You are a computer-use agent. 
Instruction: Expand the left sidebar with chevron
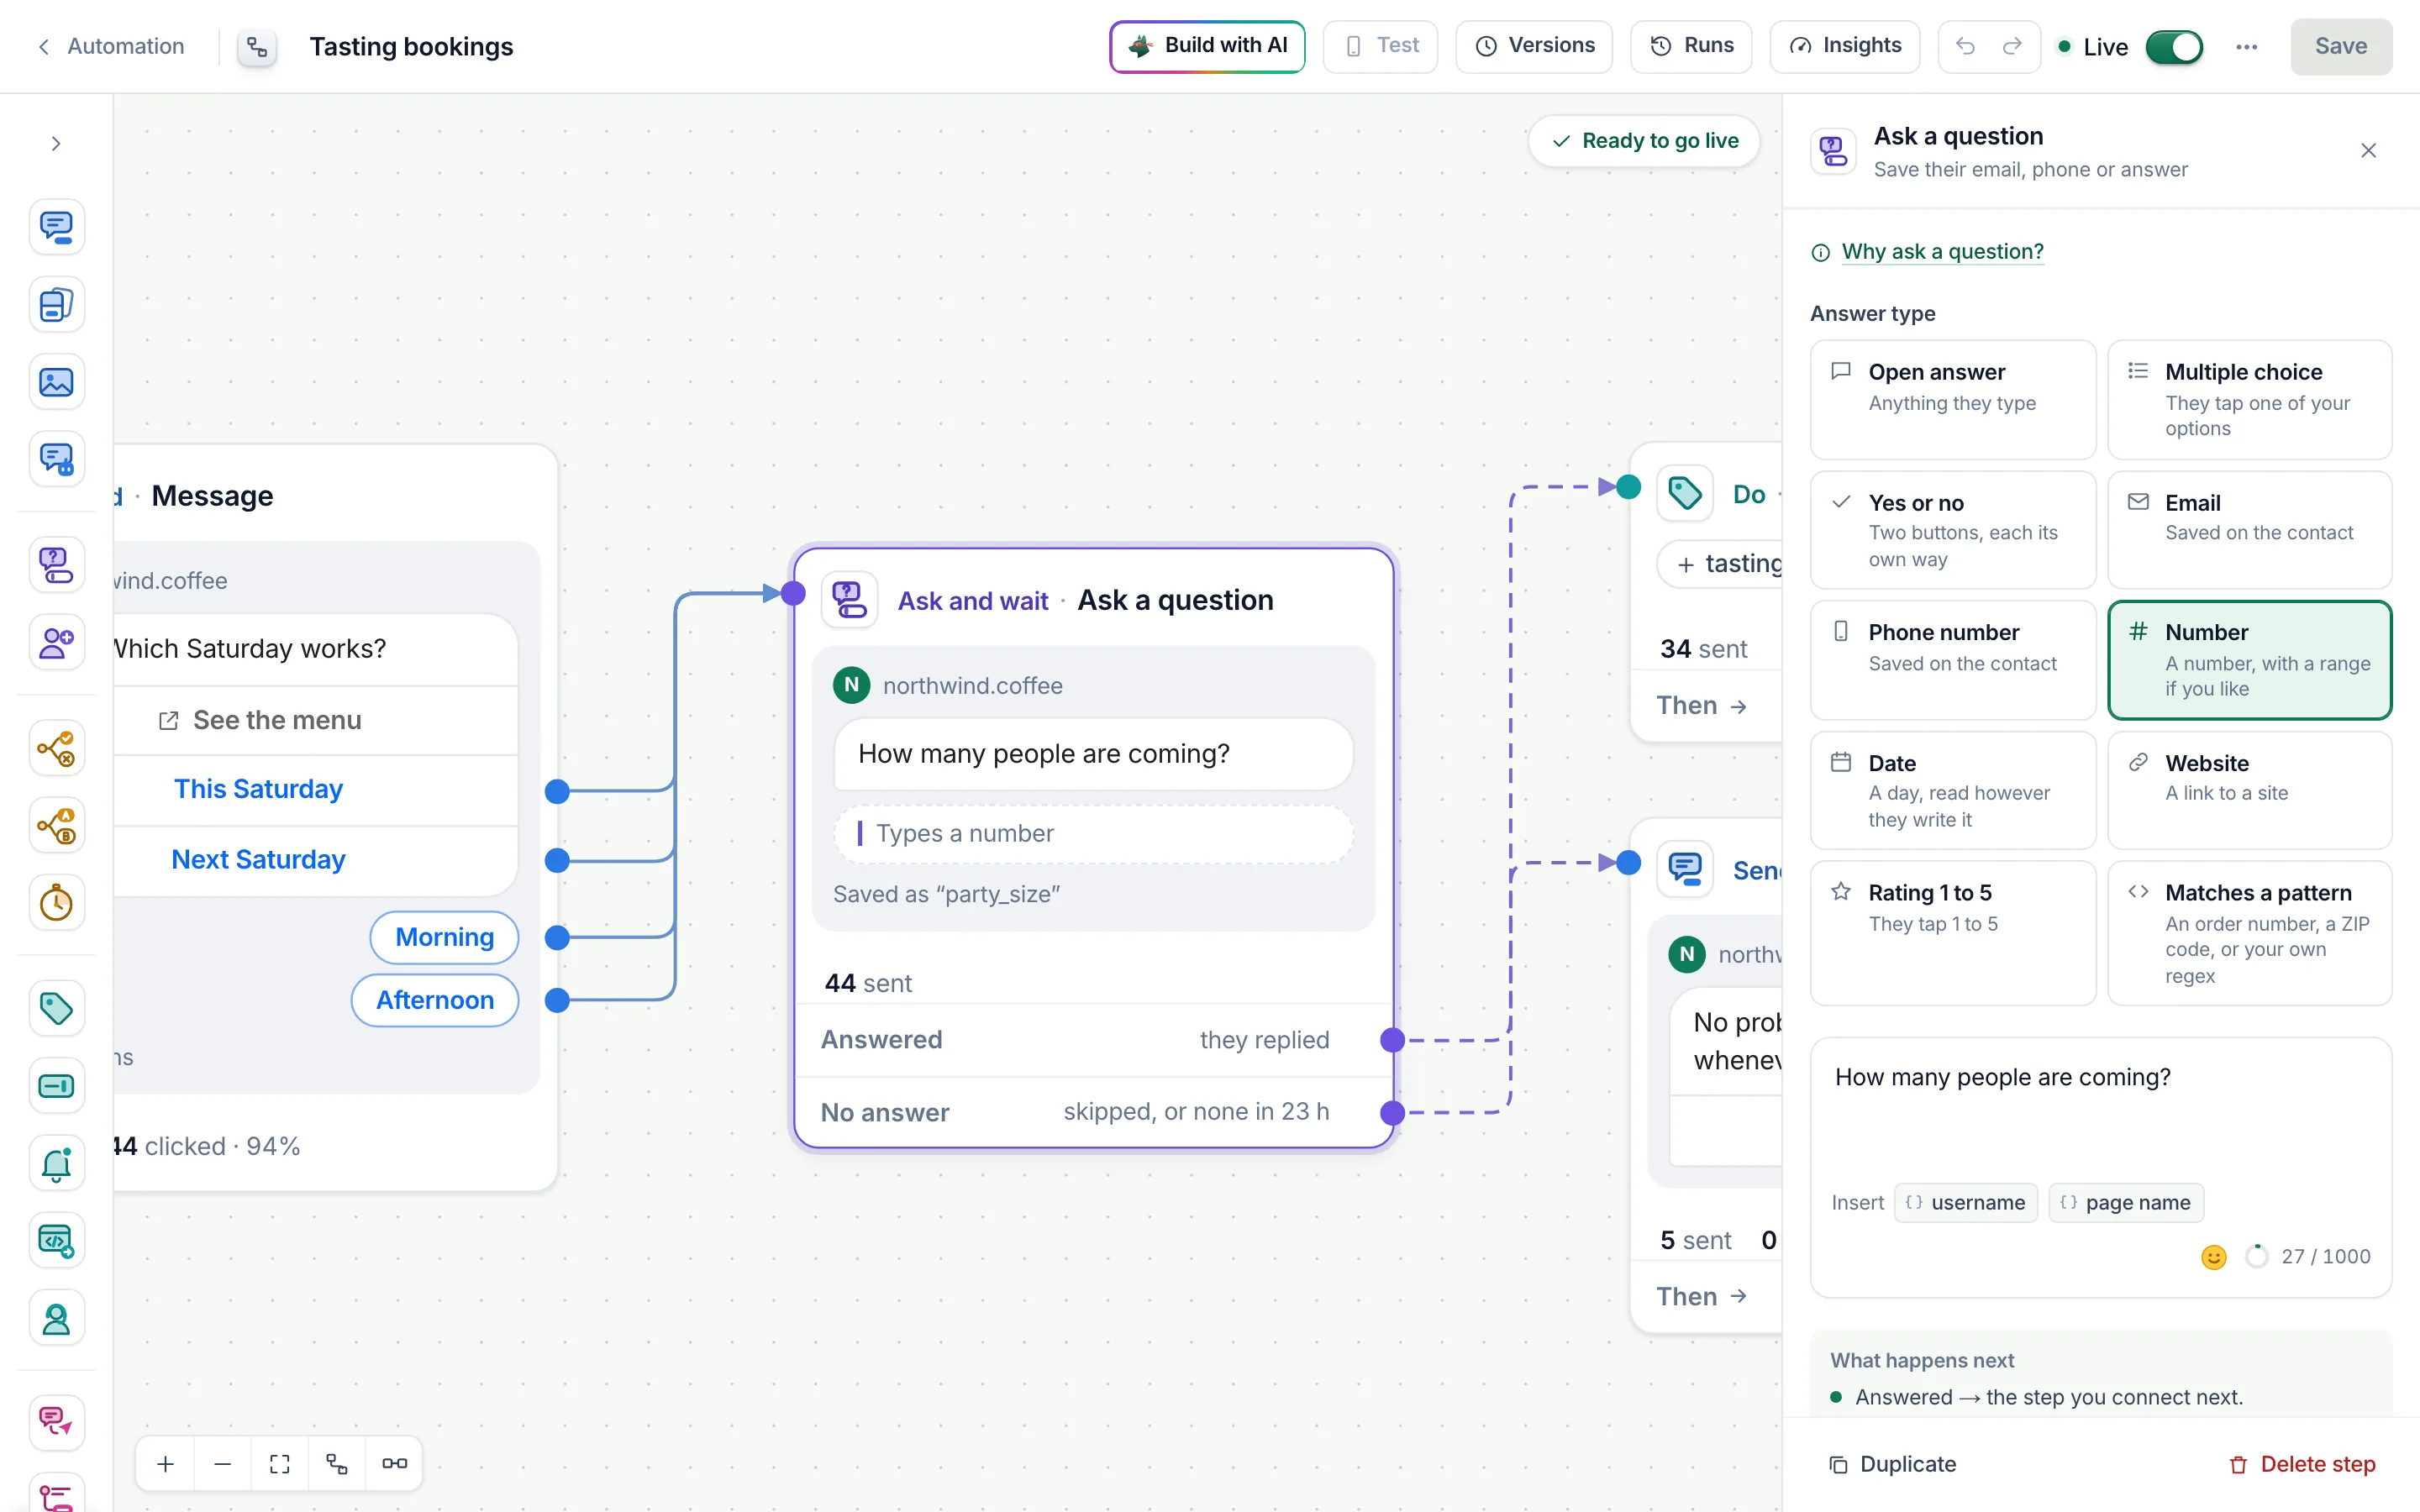(56, 144)
